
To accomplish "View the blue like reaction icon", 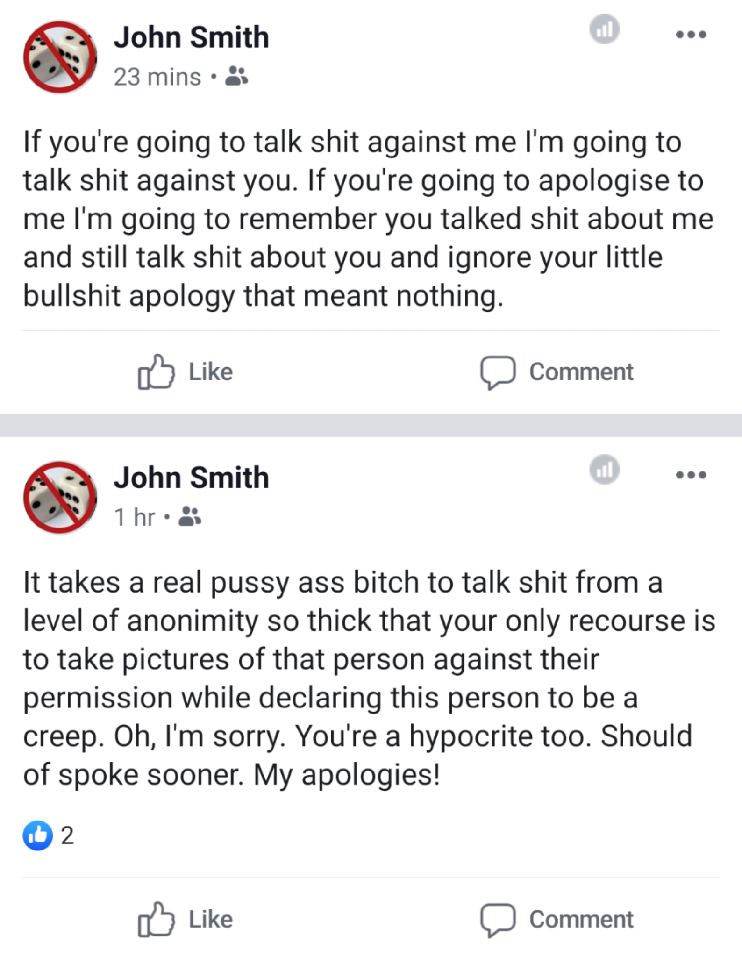I will [37, 835].
